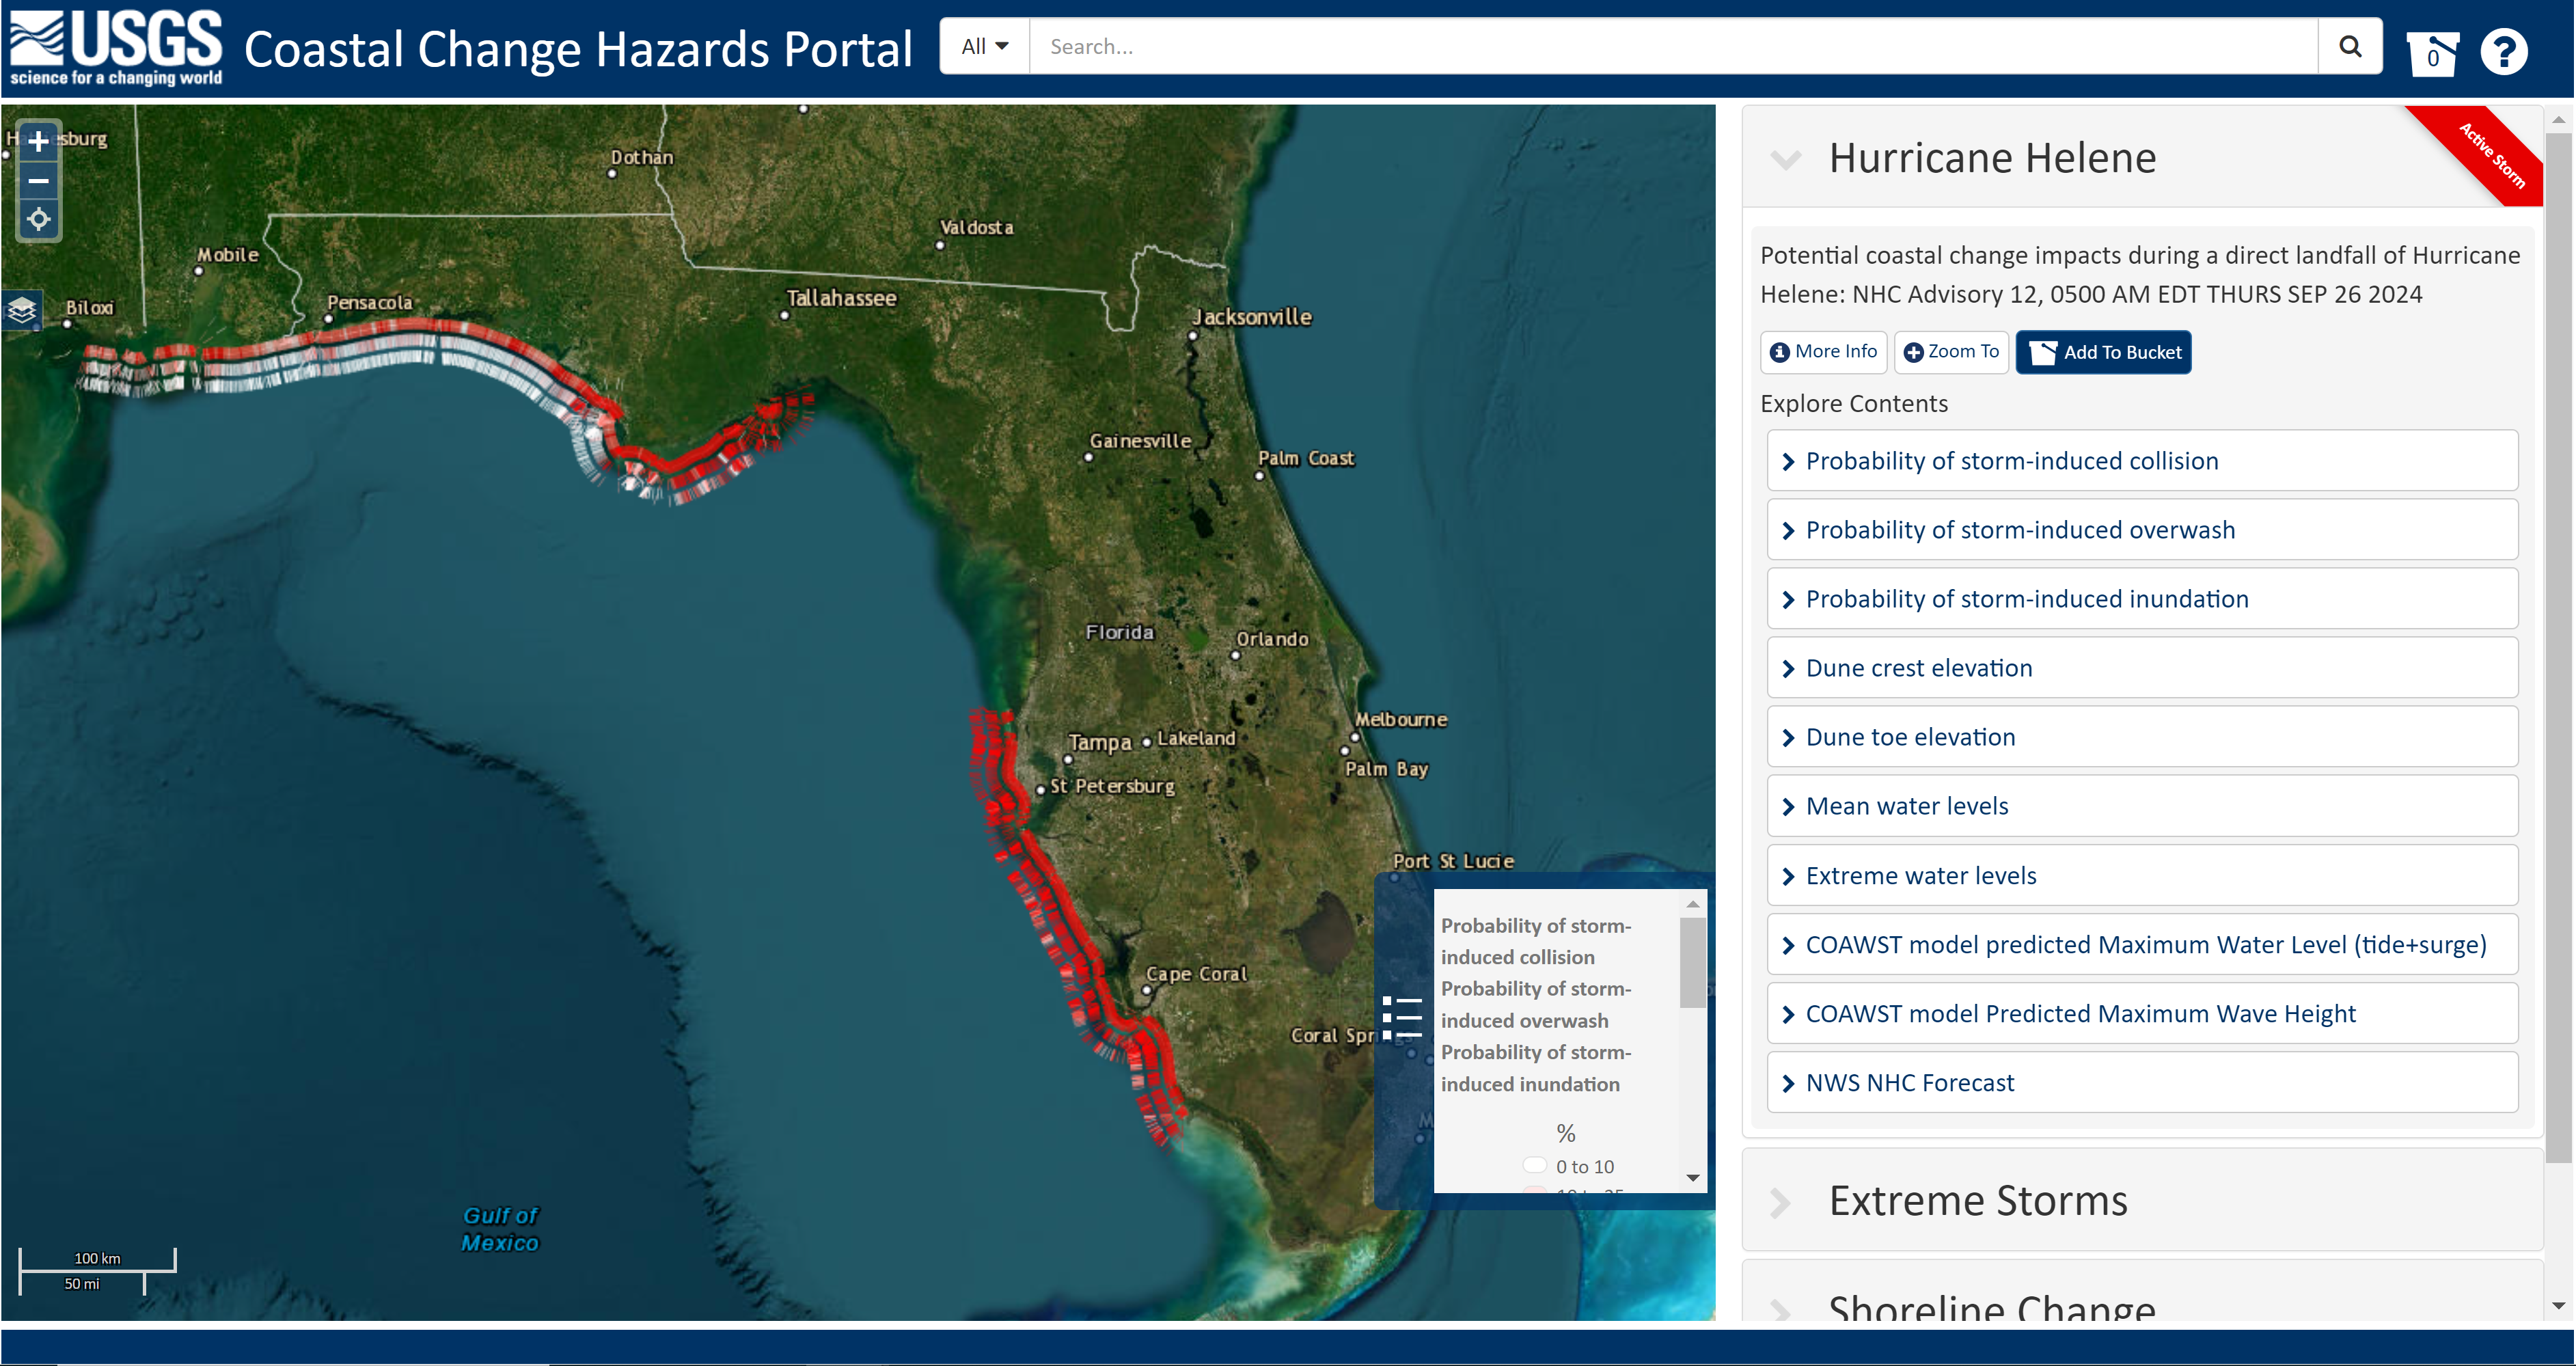The height and width of the screenshot is (1366, 2576).
Task: Collapse the Hurricane Helene section
Action: [1785, 159]
